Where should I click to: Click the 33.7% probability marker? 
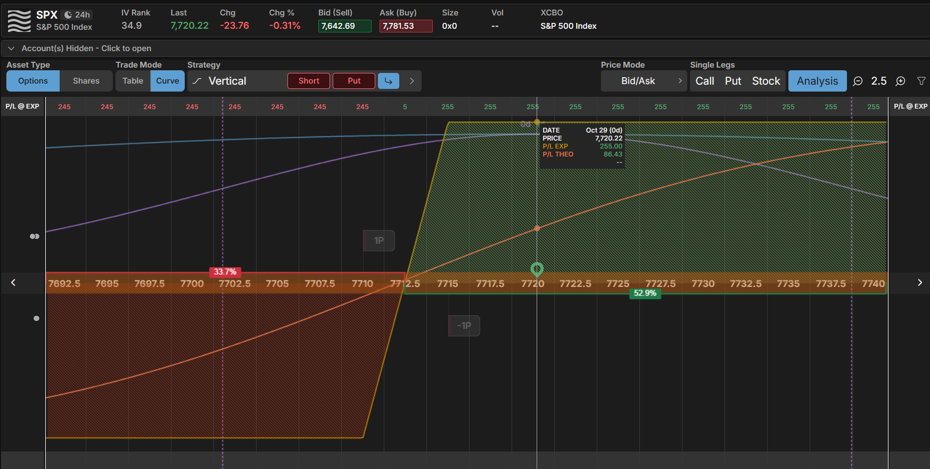click(225, 272)
